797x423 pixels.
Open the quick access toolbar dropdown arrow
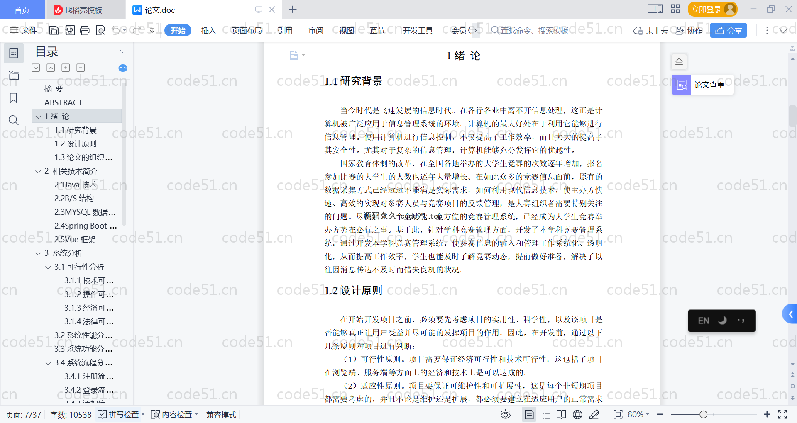point(152,30)
